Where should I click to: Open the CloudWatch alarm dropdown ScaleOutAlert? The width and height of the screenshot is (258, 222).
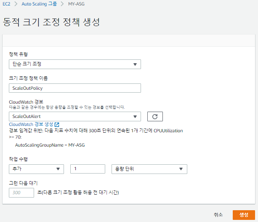pos(75,116)
